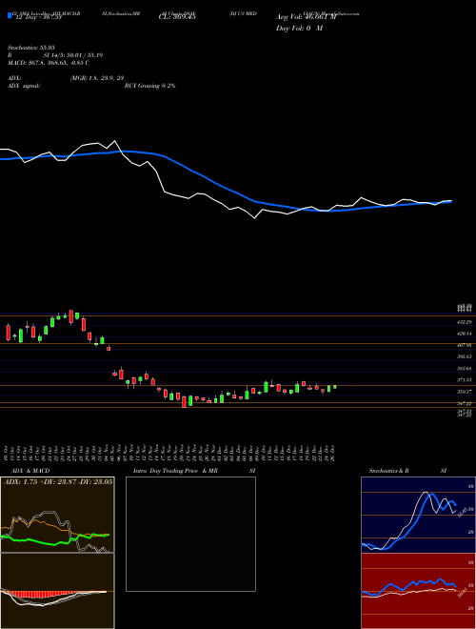Select the SI 14/3: 50.01 / 55.19 value
476x629 pixels.
(73, 55)
